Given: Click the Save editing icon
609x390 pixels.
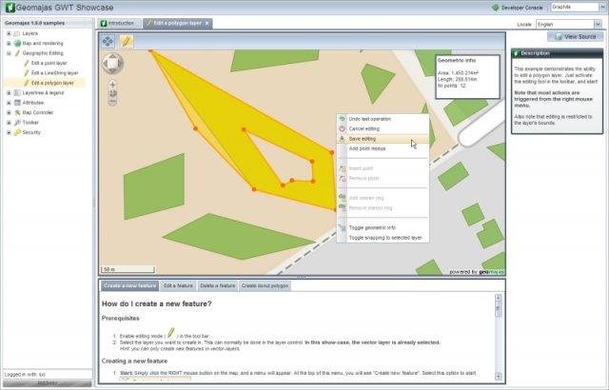Looking at the screenshot, I should [x=343, y=139].
